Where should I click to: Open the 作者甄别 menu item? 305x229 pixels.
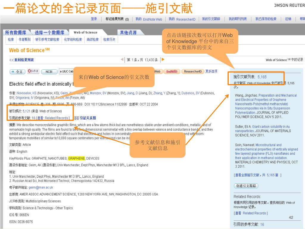(x=25, y=40)
